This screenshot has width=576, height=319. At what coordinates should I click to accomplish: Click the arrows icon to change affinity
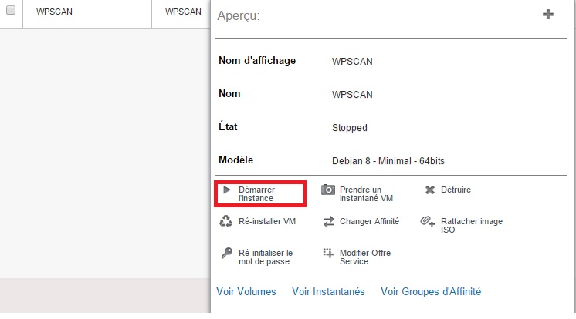328,221
